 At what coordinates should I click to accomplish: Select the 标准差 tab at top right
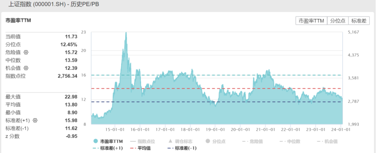[x=359, y=21]
